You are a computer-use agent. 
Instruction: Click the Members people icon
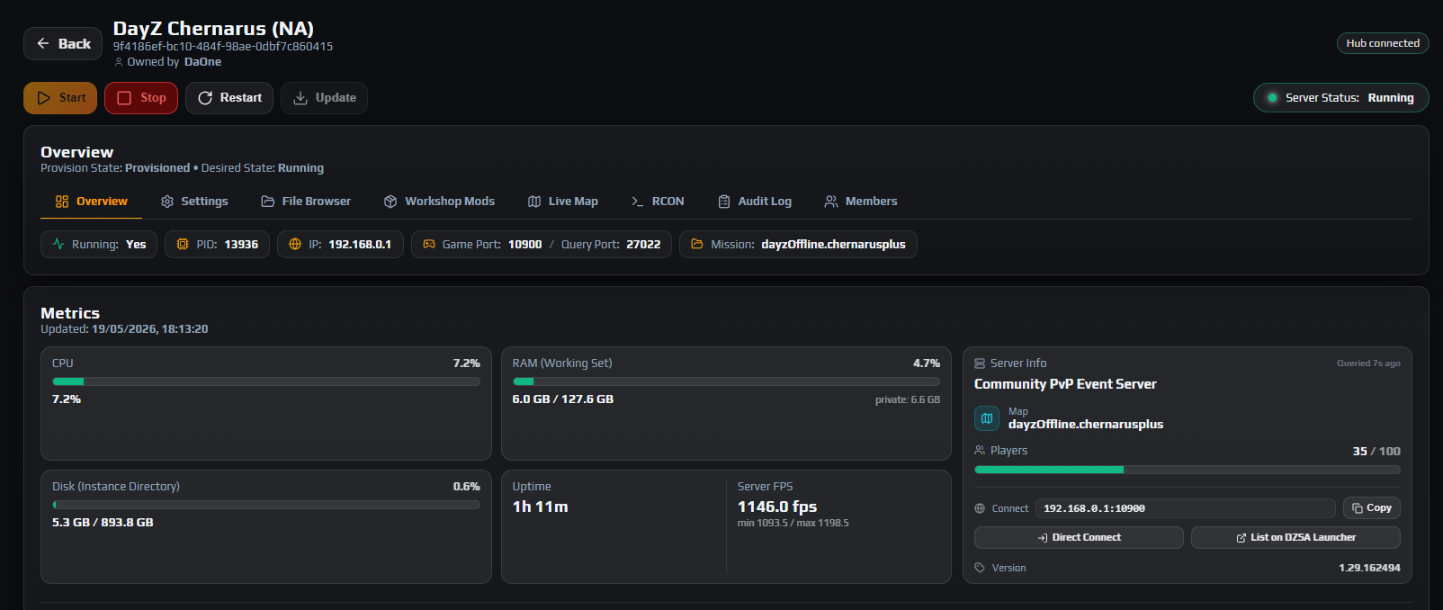click(831, 202)
